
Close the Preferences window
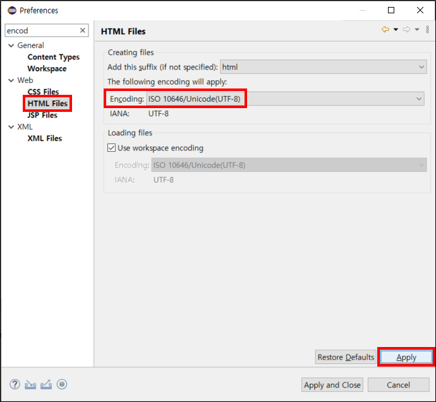(420, 10)
